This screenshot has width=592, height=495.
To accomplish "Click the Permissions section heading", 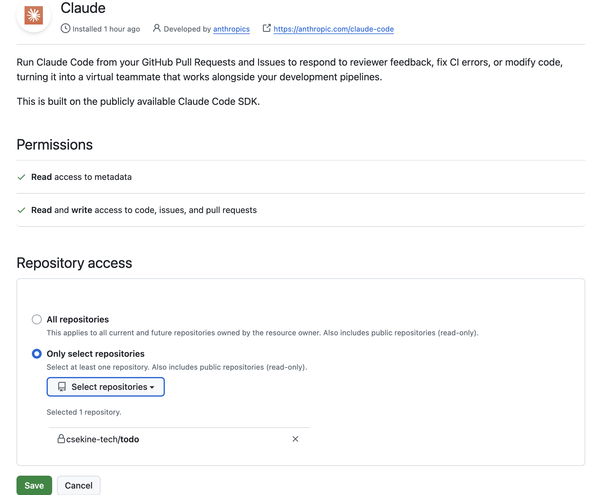I will 55,144.
